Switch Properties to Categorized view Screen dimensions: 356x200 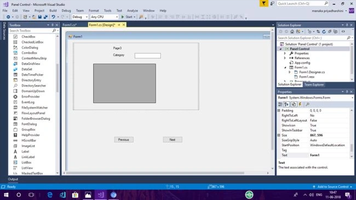pos(280,104)
